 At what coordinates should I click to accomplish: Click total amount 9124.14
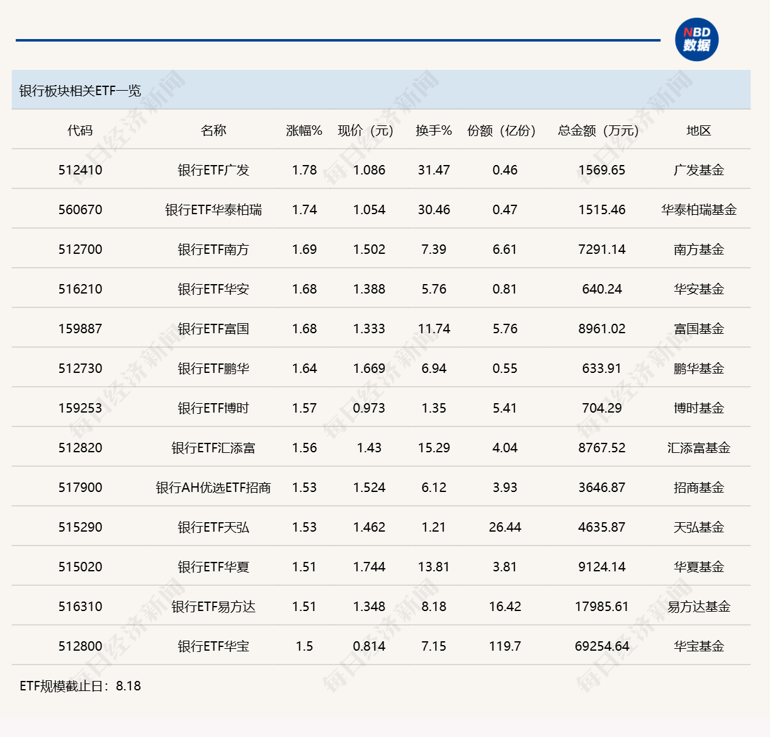[602, 567]
